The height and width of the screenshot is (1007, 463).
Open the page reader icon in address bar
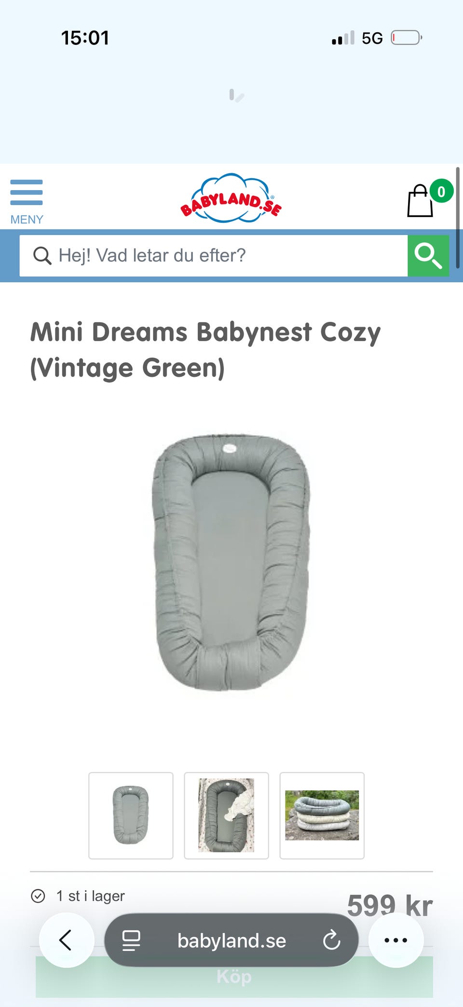131,940
